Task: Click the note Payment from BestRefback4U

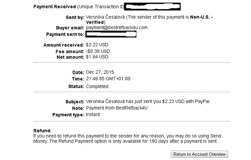Action: click(117, 108)
